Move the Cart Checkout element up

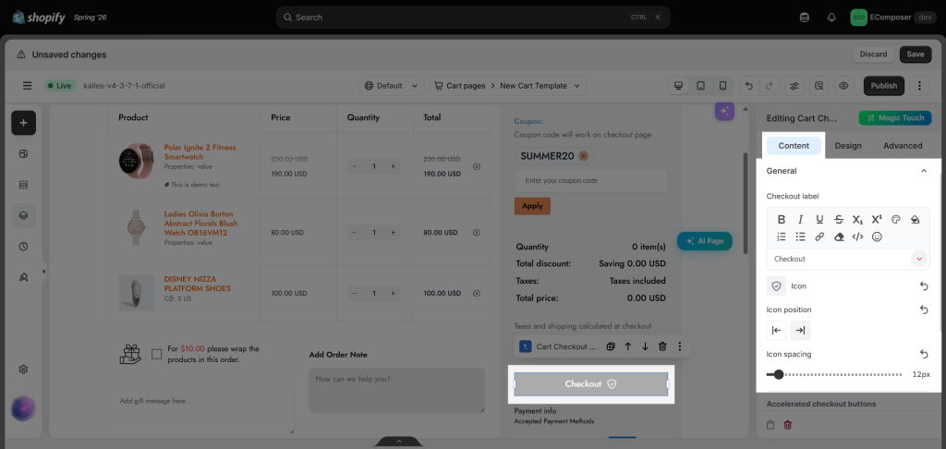(x=628, y=346)
